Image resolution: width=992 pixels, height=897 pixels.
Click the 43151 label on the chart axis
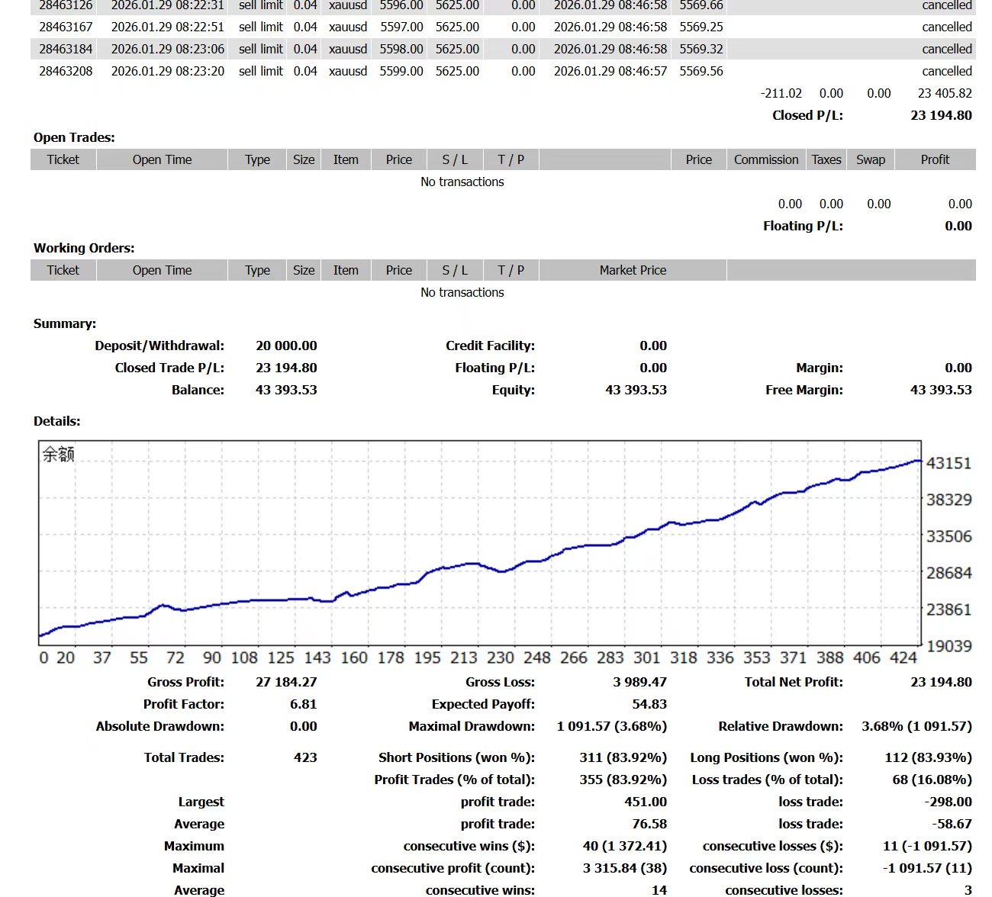[x=949, y=463]
